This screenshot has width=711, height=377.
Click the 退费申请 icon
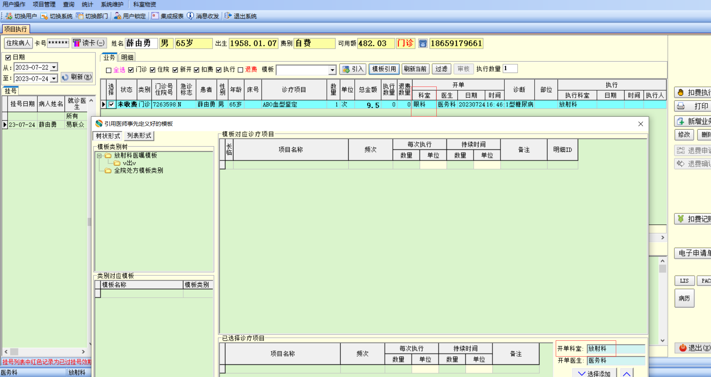[x=681, y=150]
